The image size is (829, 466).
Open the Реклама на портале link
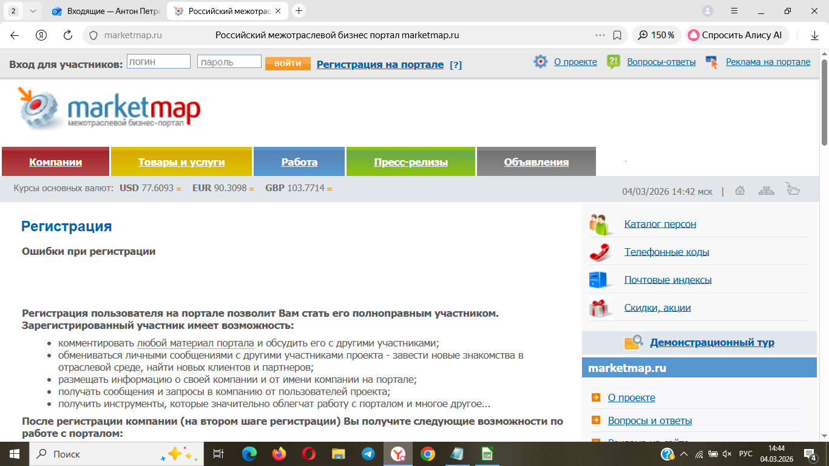click(768, 62)
